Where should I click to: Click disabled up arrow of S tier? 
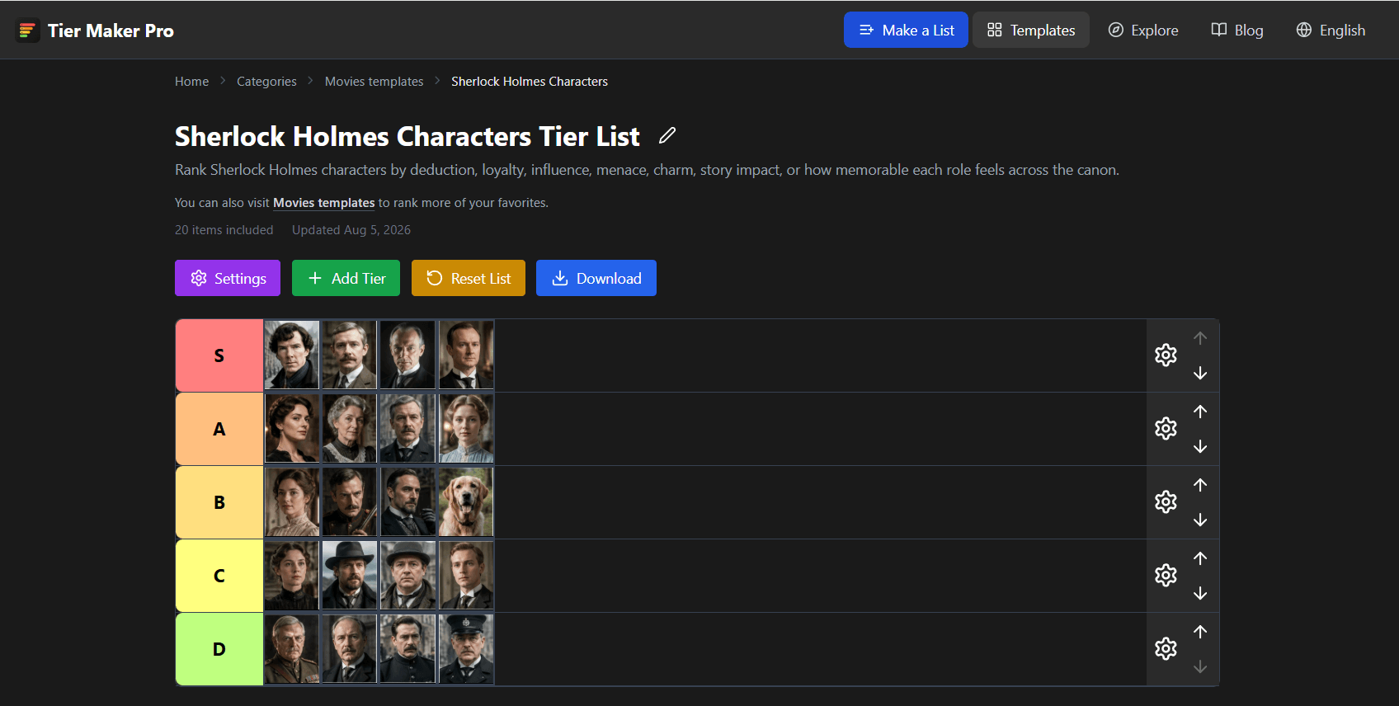[1200, 337]
